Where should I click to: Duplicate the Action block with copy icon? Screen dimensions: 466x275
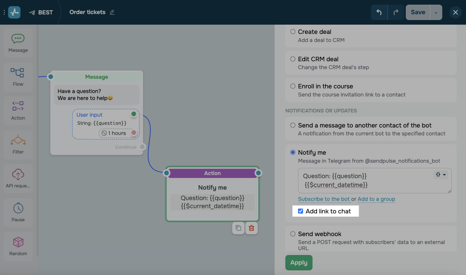tap(238, 228)
